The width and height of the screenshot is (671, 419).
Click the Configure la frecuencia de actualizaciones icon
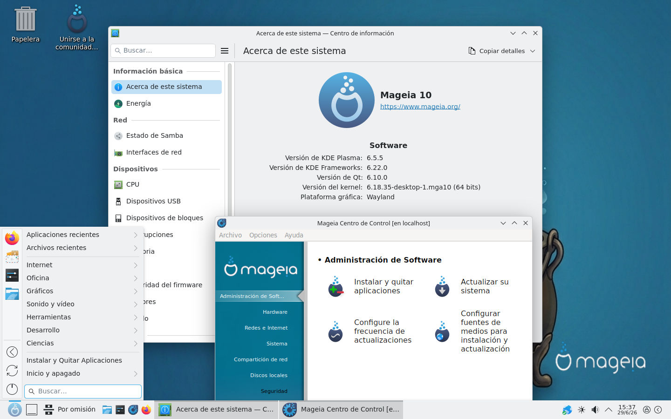coord(335,331)
